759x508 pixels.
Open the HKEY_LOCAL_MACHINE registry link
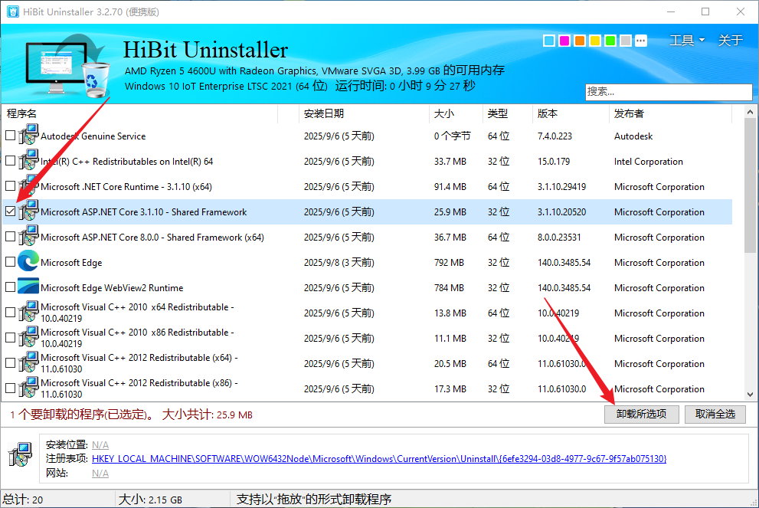(379, 459)
